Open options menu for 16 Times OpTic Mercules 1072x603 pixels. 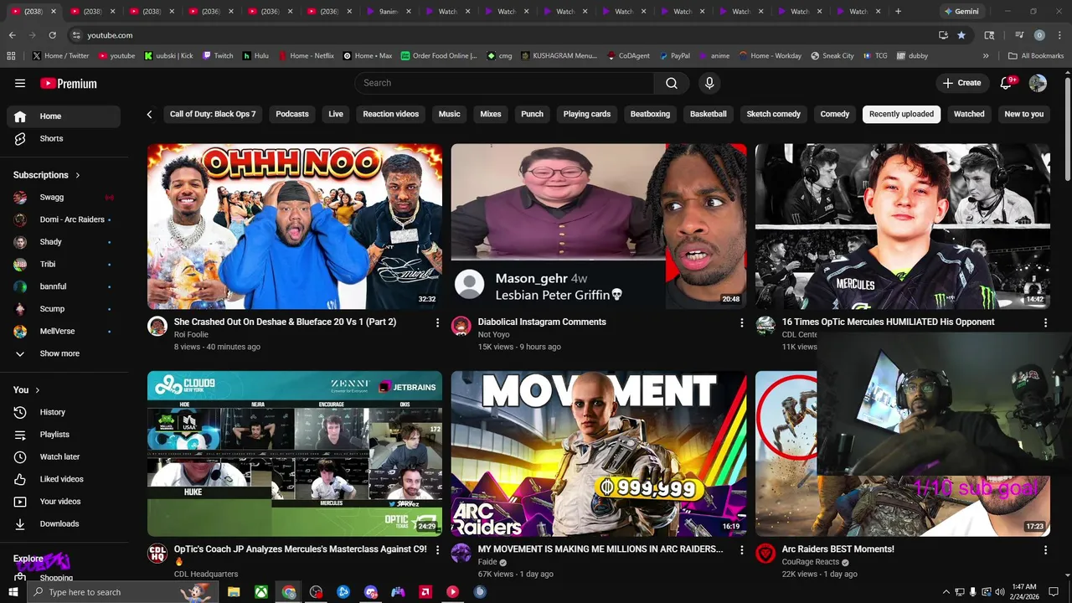click(1045, 322)
